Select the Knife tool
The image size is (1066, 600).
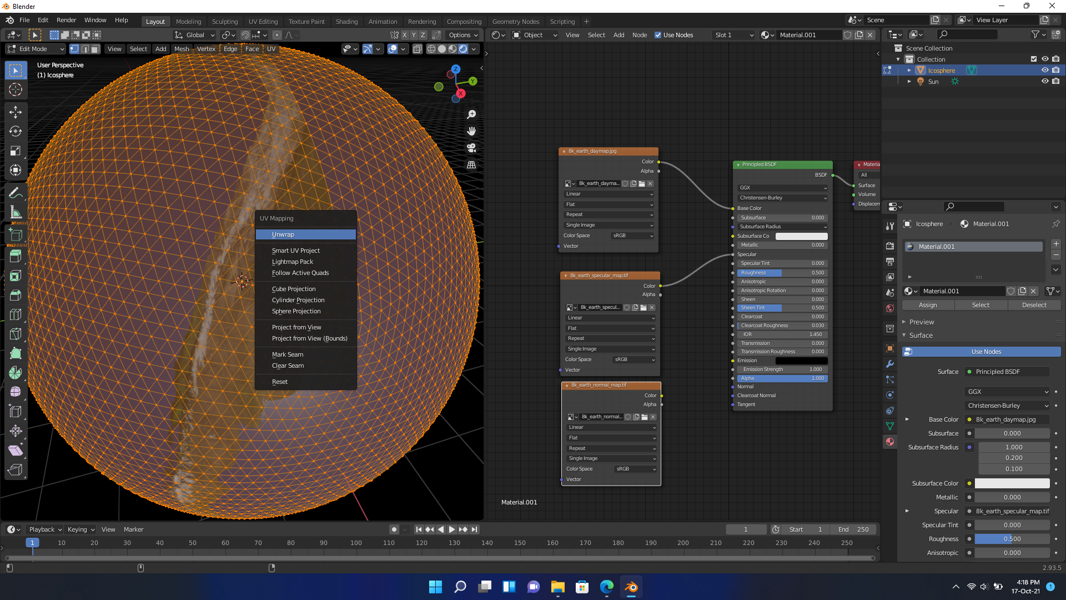pos(16,334)
